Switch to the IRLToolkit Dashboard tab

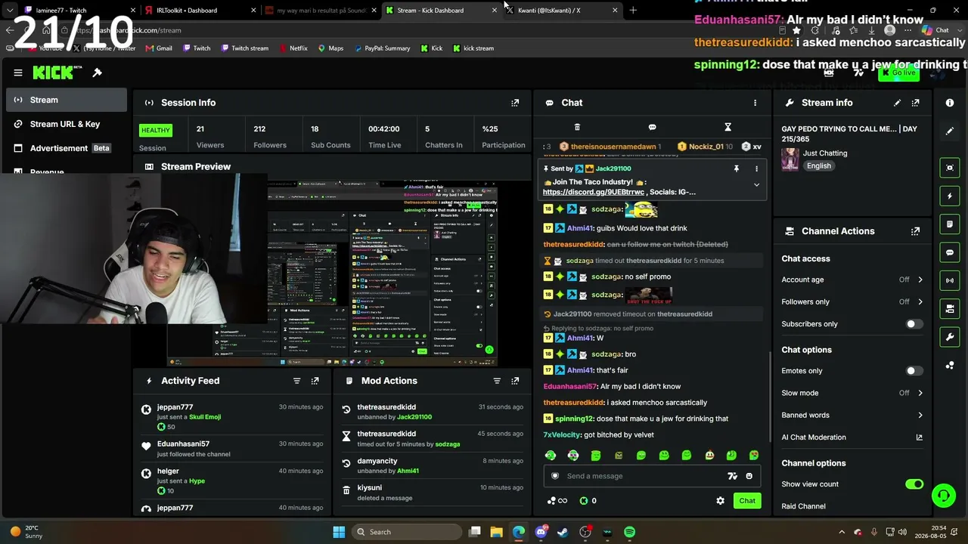point(202,11)
